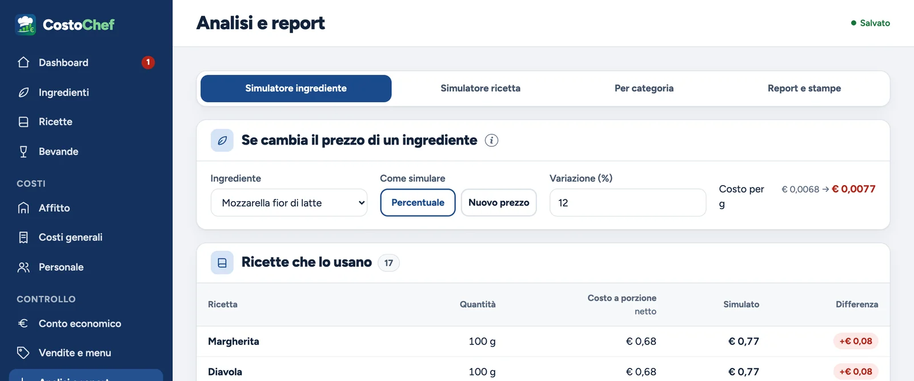Click Diavola's +€ 0,08 difference badge

click(856, 372)
